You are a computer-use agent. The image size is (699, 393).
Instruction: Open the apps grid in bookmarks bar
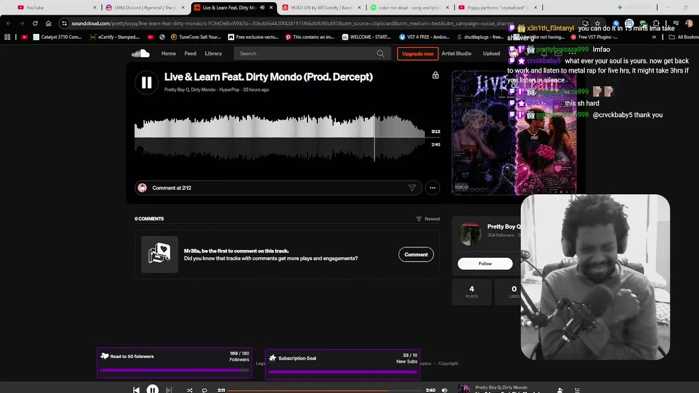tap(7, 37)
